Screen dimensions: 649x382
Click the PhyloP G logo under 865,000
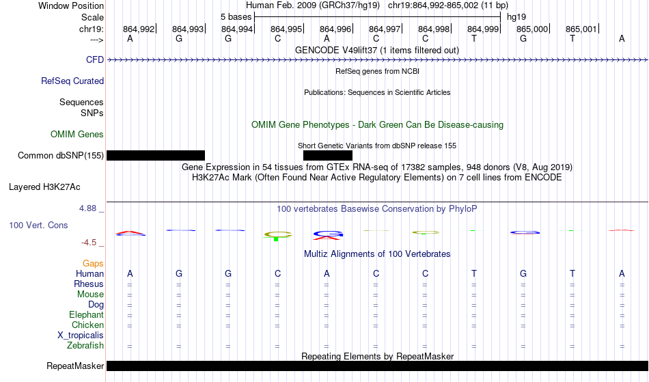click(525, 232)
